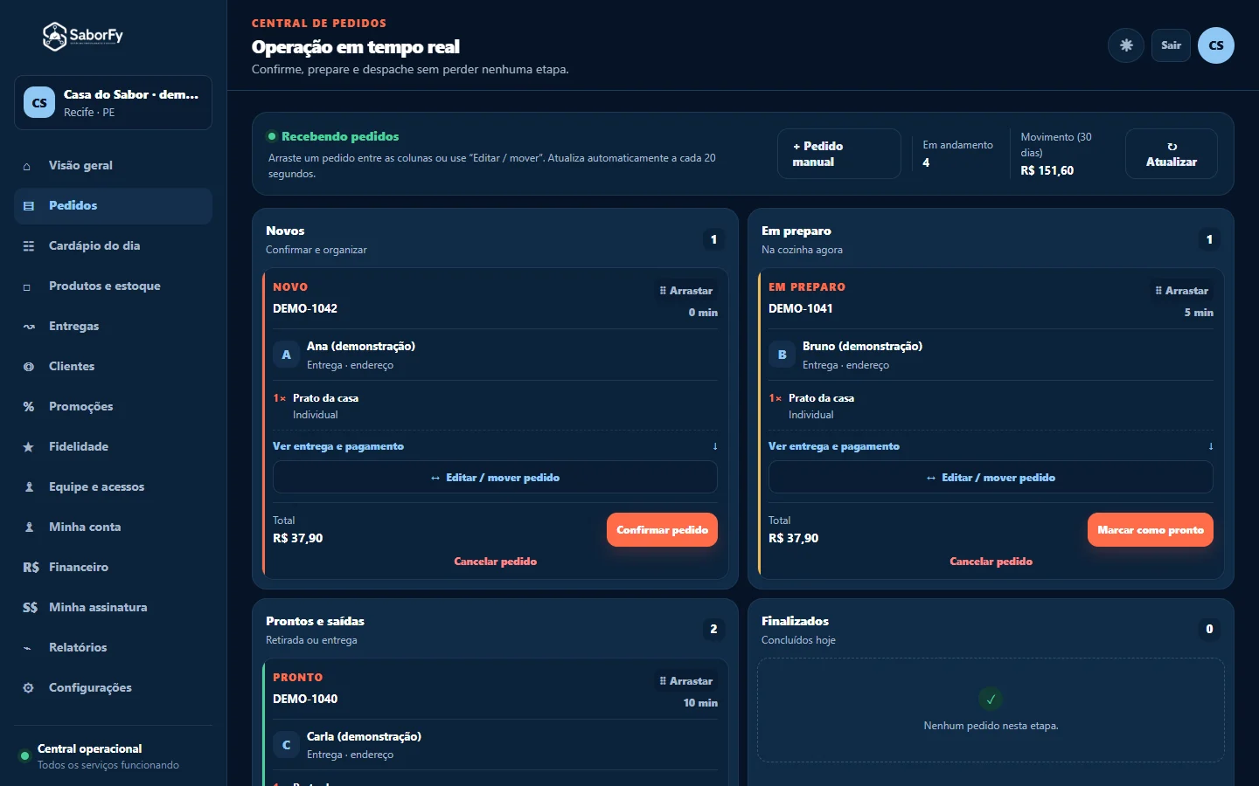This screenshot has width=1259, height=786.
Task: Click the Atualizar refresh button
Action: click(x=1171, y=154)
